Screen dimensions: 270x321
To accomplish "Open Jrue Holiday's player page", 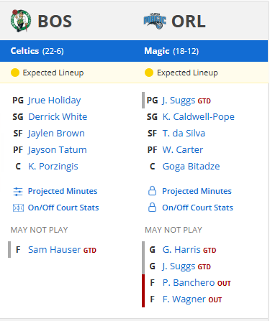I will pos(54,101).
